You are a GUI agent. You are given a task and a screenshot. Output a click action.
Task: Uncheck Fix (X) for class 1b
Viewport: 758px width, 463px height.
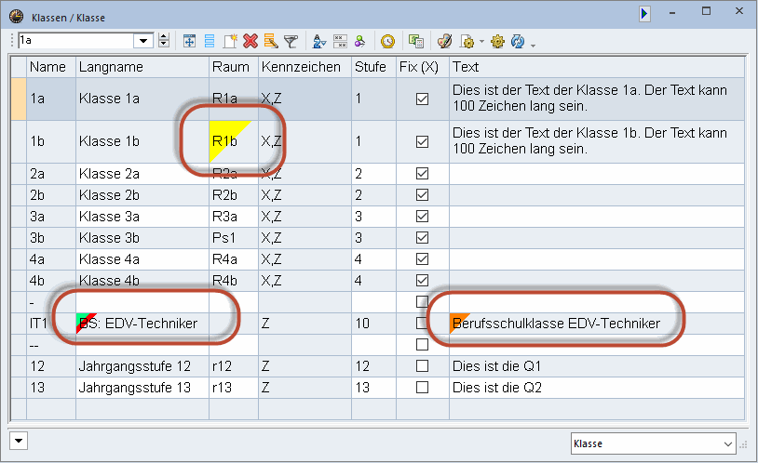click(422, 141)
